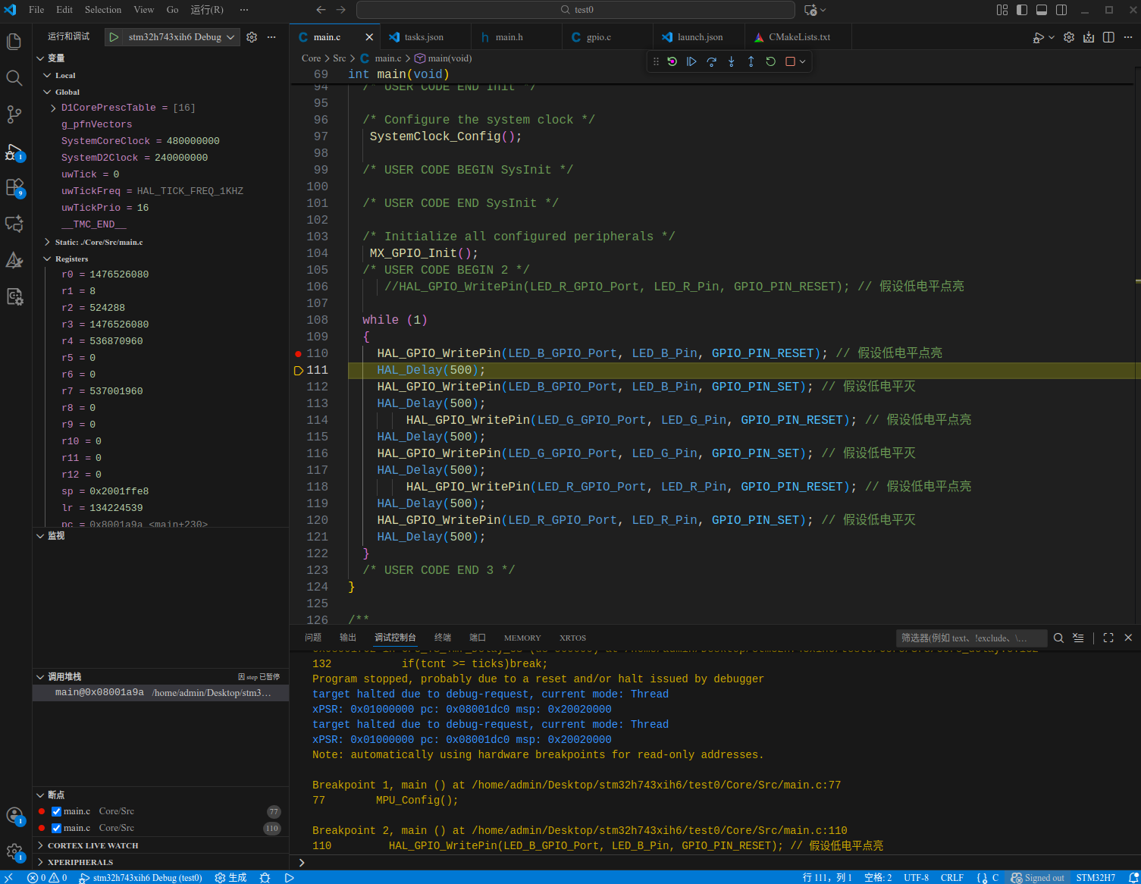Switch to the launch.json tab
The image size is (1141, 884).
698,37
